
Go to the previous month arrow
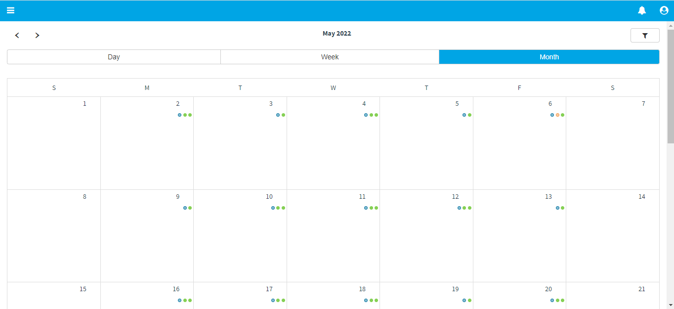point(17,35)
